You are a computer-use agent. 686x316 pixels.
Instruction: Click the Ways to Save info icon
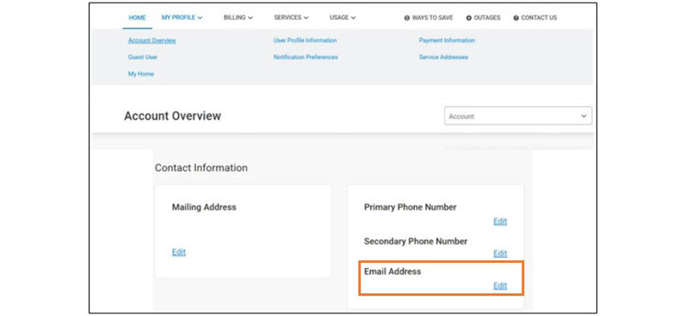pyautogui.click(x=406, y=18)
